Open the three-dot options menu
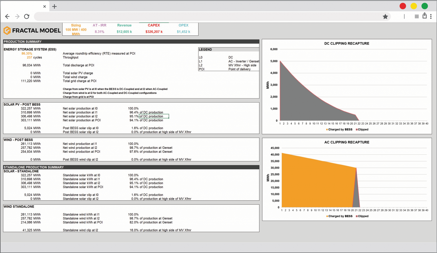 [431, 16]
